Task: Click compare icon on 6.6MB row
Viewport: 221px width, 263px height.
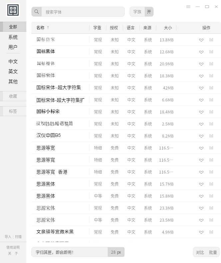Action: tap(211, 100)
